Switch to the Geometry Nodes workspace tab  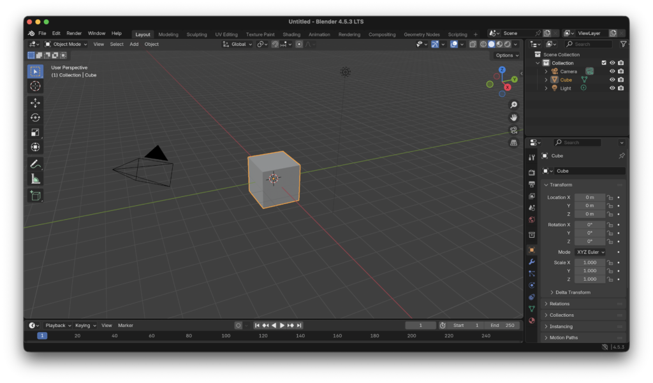(422, 34)
